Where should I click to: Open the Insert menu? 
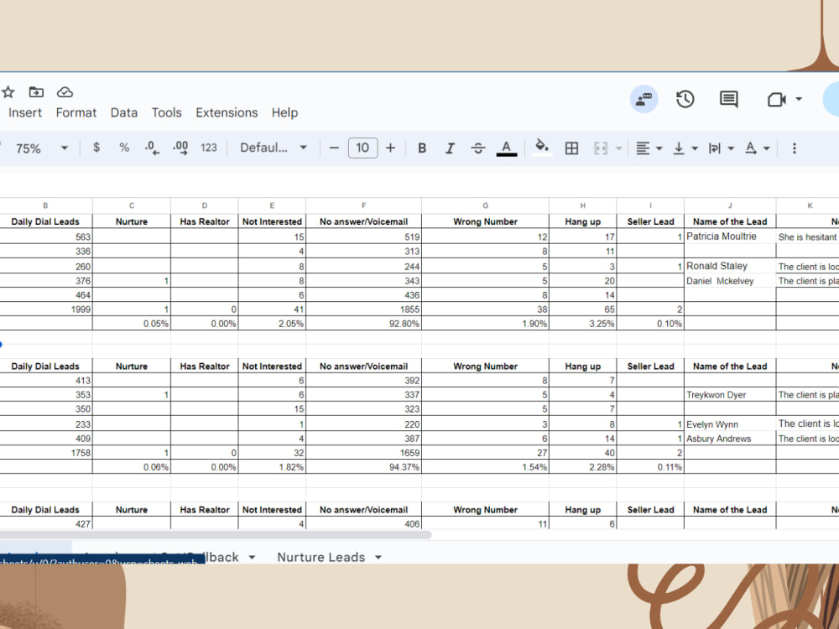[24, 113]
